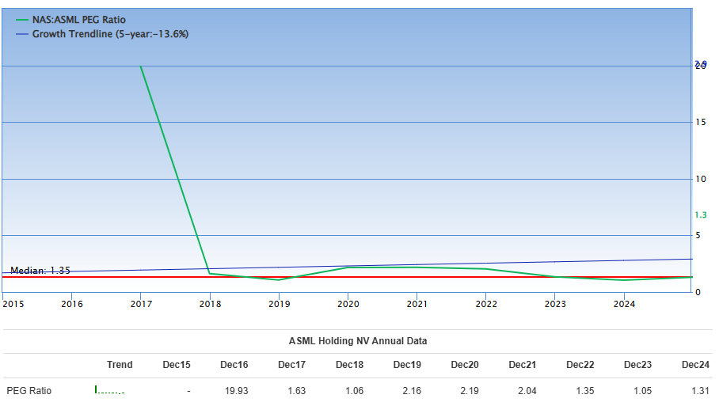Click the green 1.3 current value label
The height and width of the screenshot is (406, 719).
point(701,215)
